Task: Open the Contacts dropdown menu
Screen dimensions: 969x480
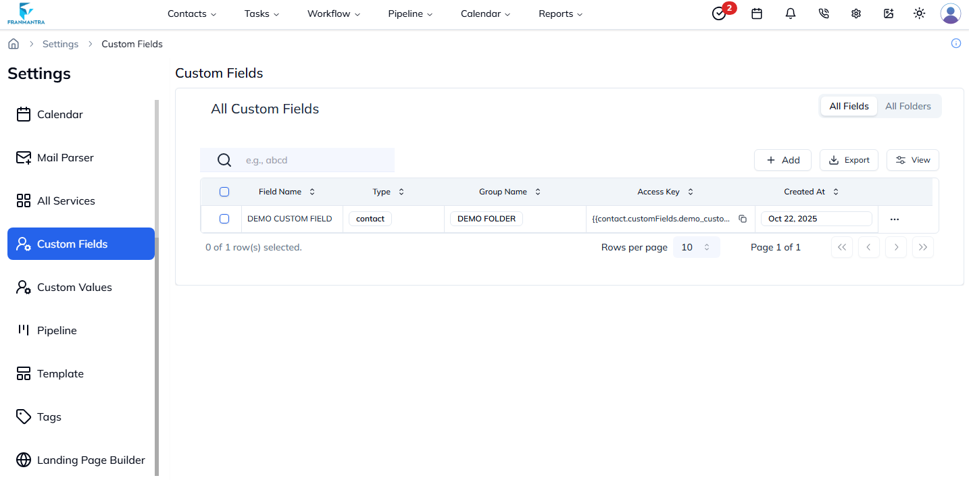Action: (x=191, y=14)
